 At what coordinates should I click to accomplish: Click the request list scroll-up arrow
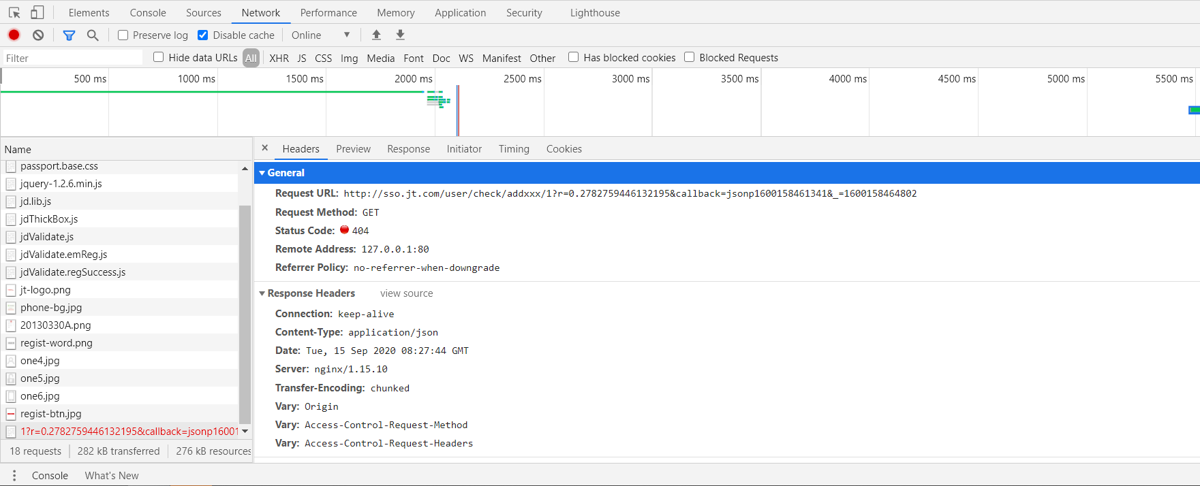coord(245,168)
